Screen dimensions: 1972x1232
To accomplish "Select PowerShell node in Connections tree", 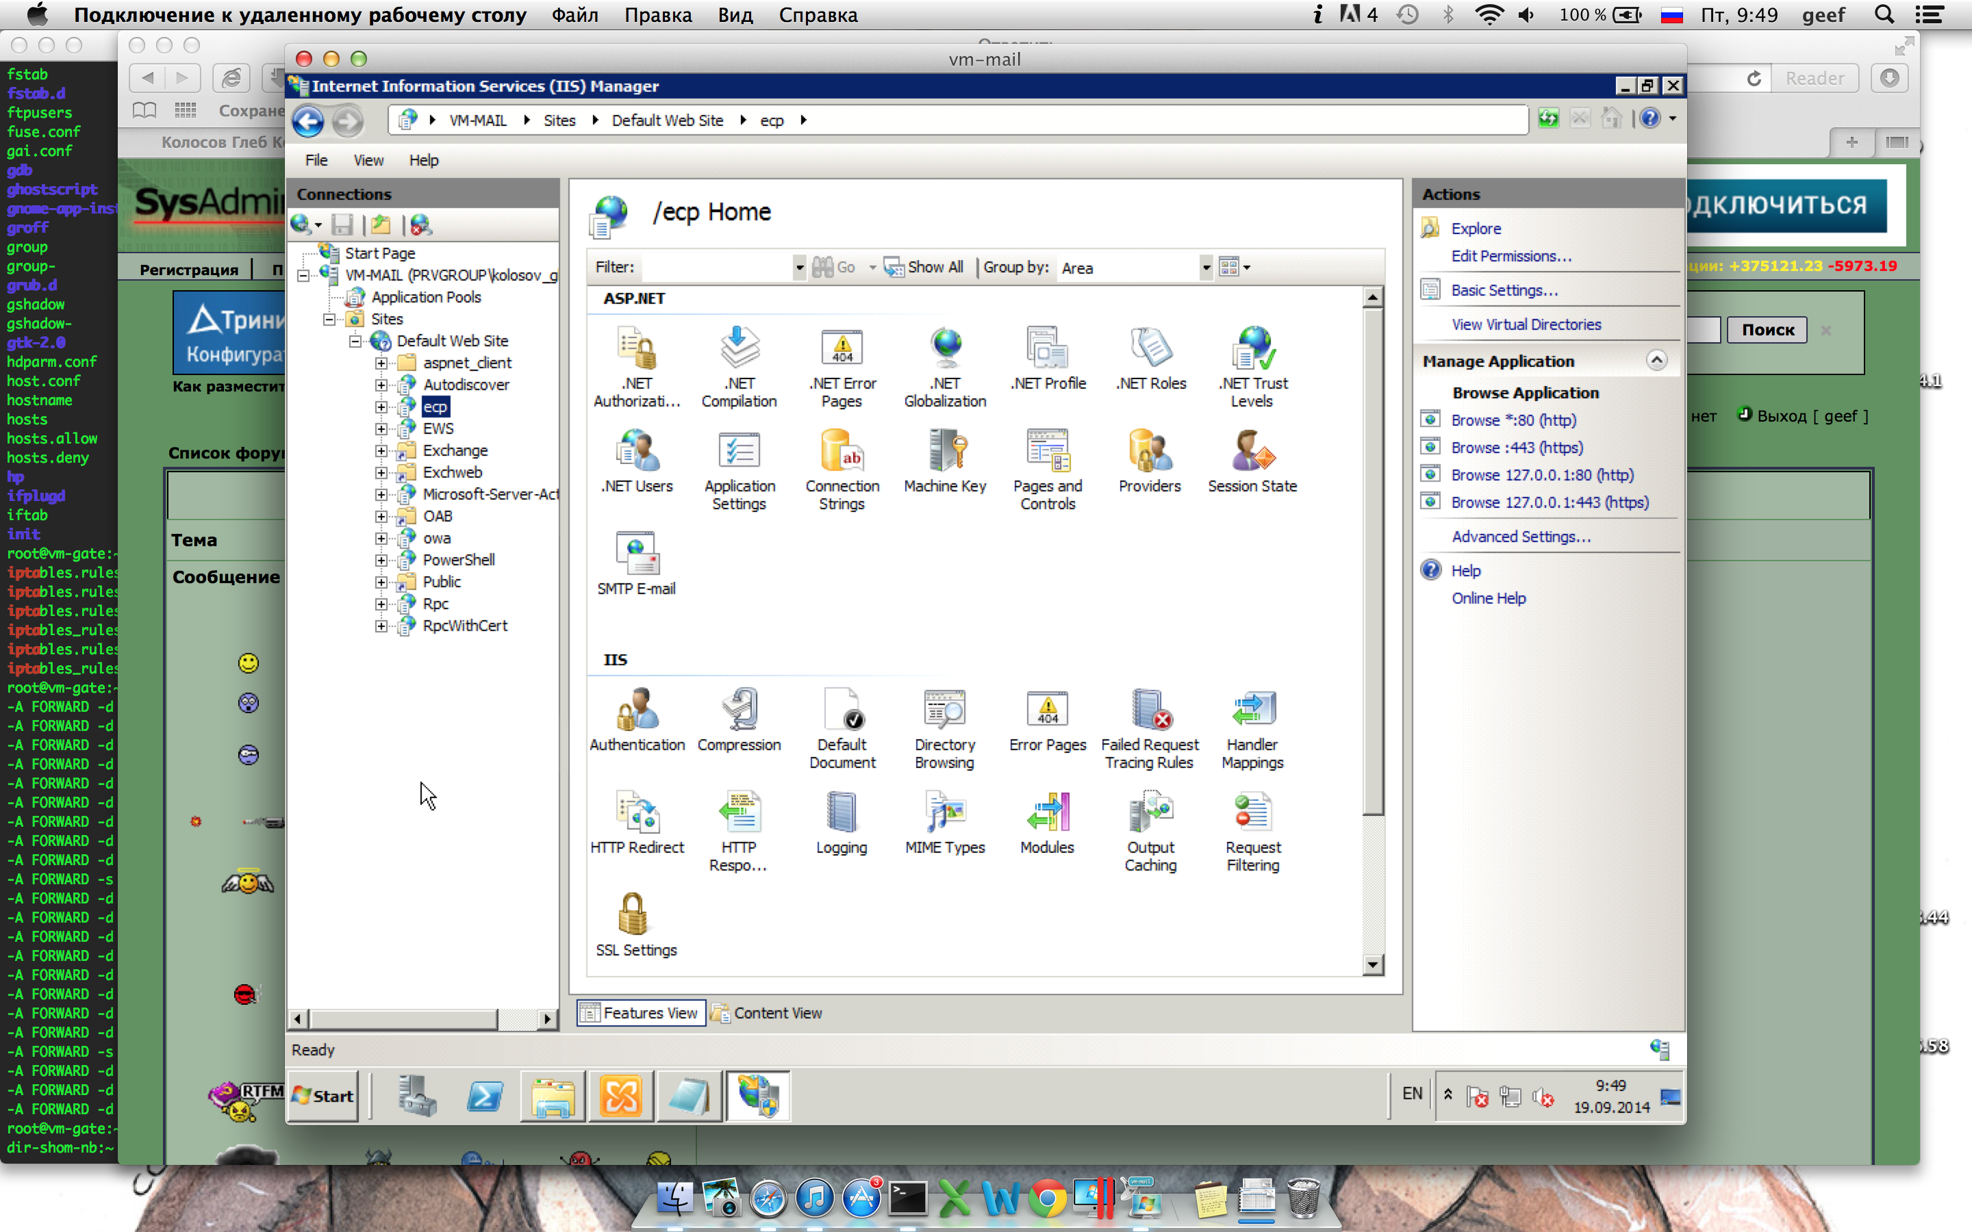I will tap(458, 560).
